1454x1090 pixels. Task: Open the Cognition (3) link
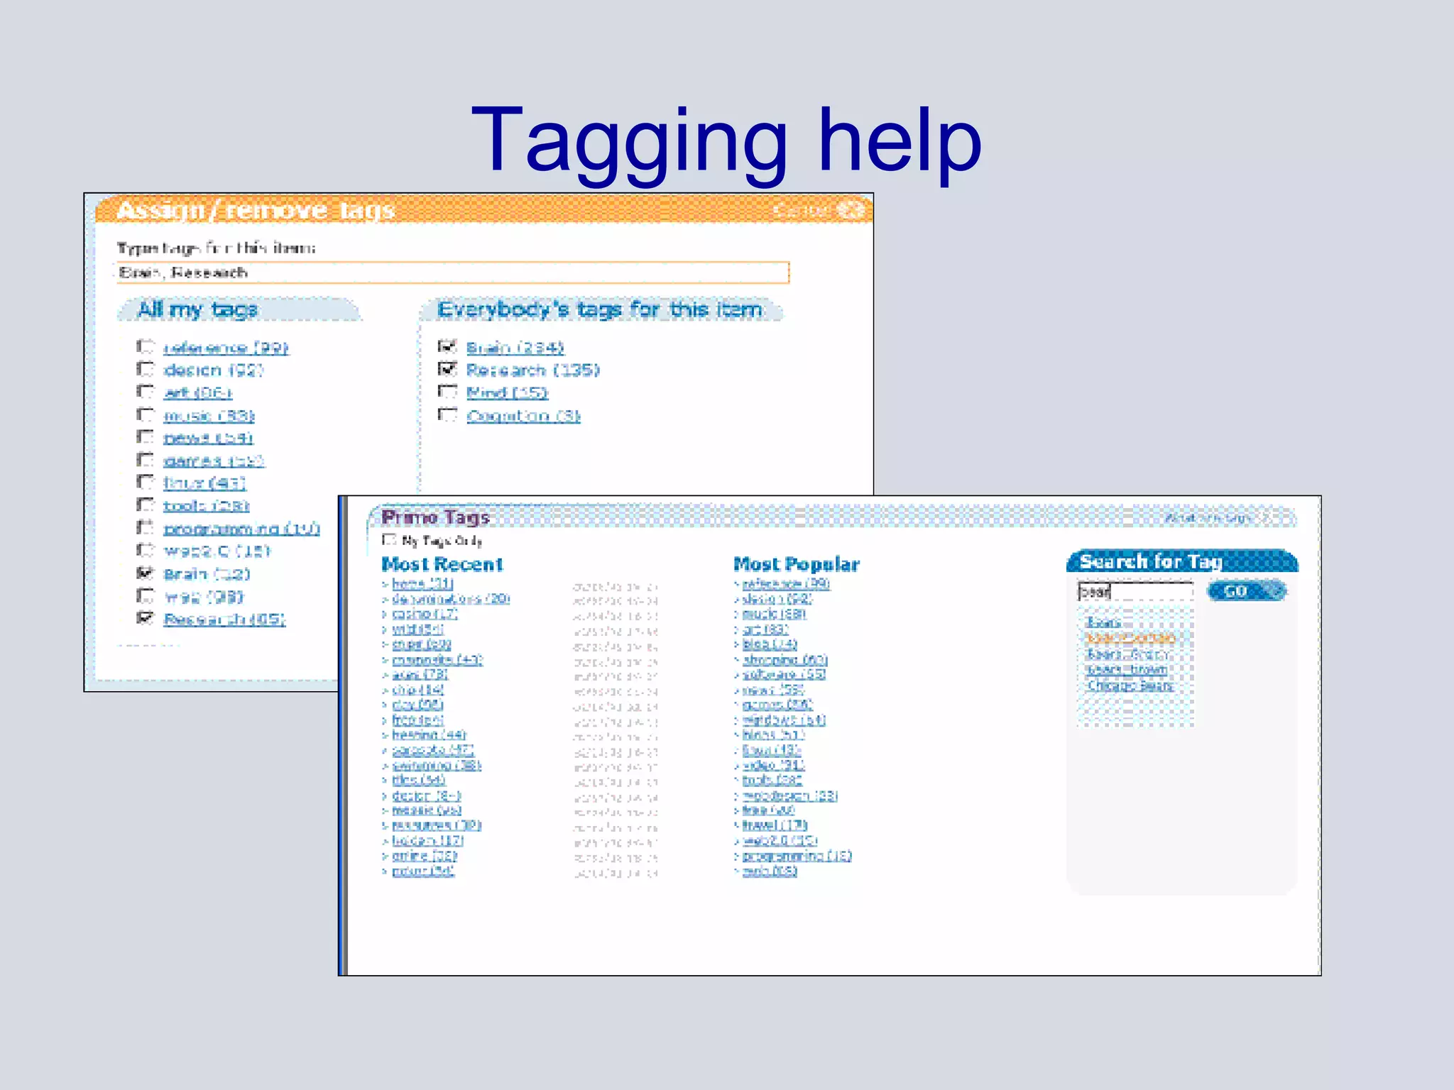click(523, 416)
